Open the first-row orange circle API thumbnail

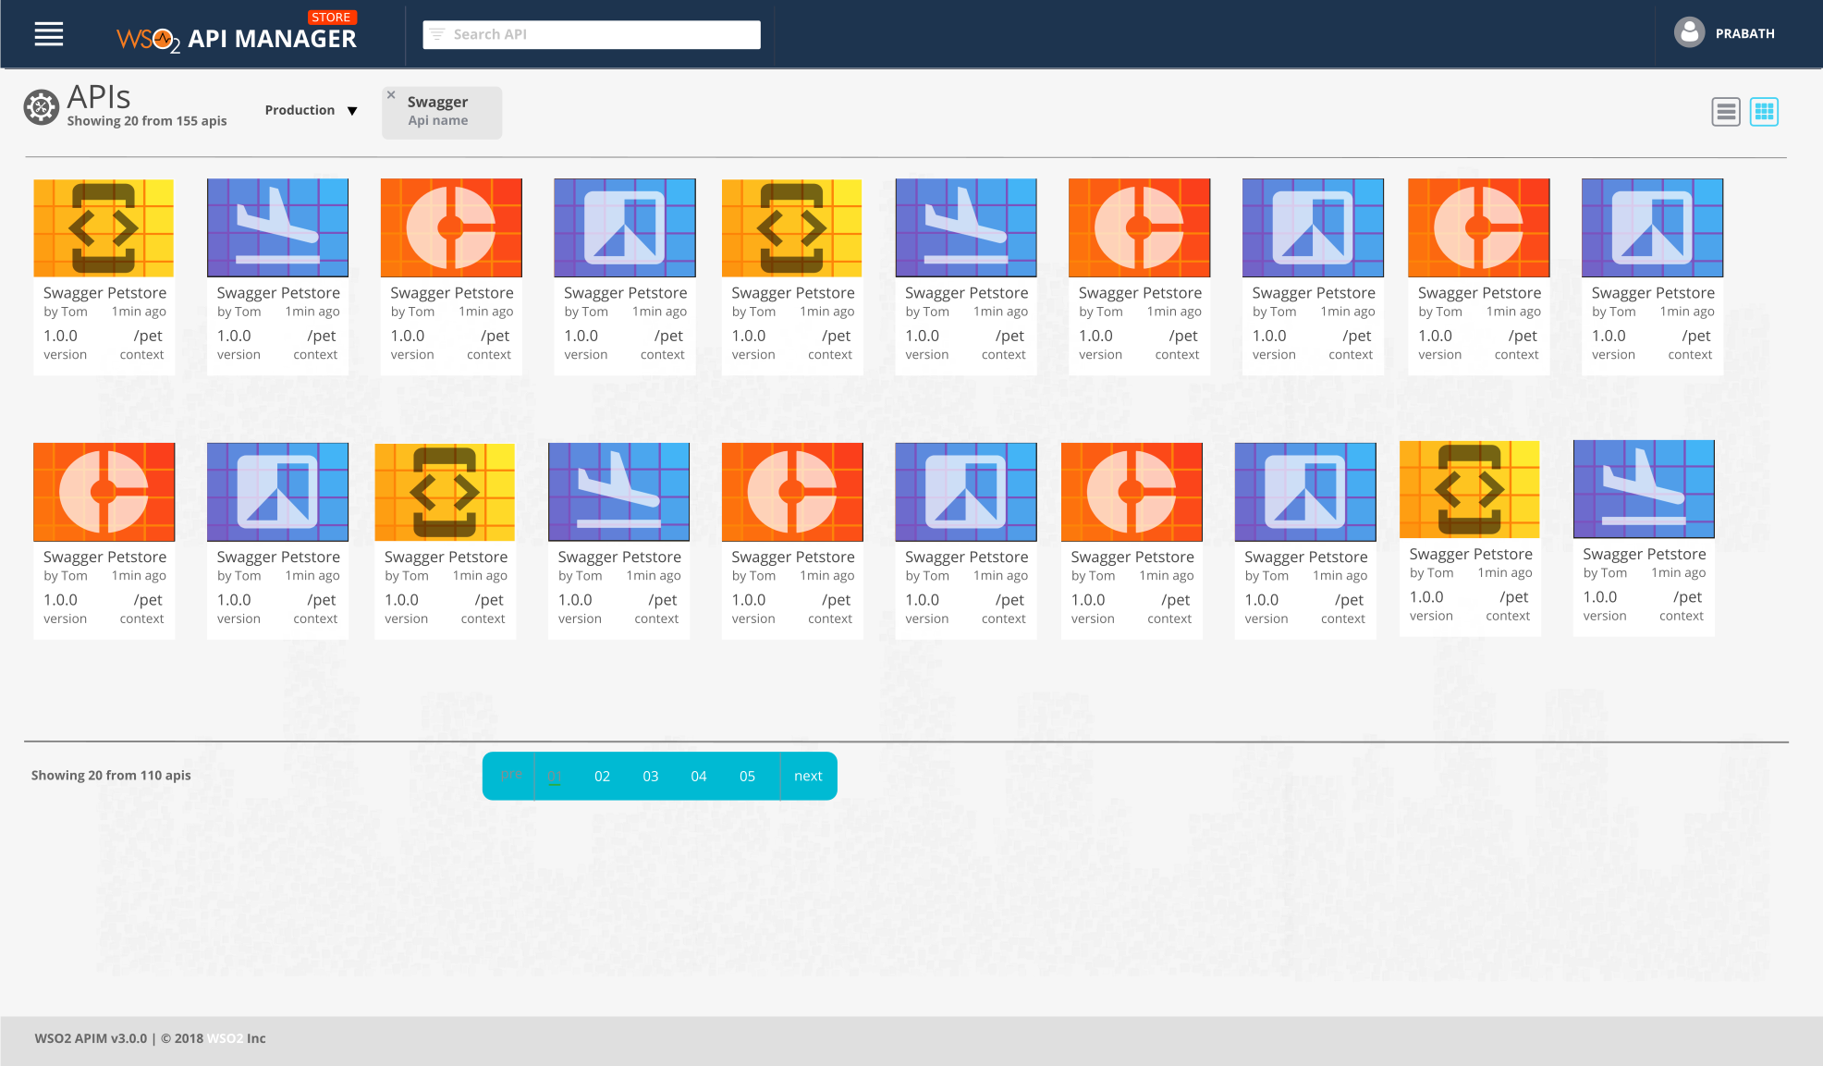(451, 227)
